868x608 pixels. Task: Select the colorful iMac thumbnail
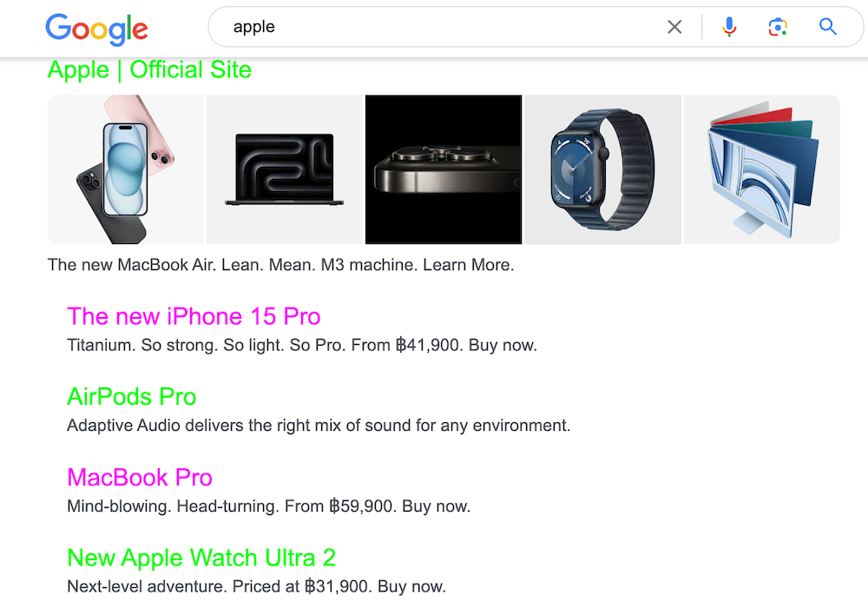[761, 169]
